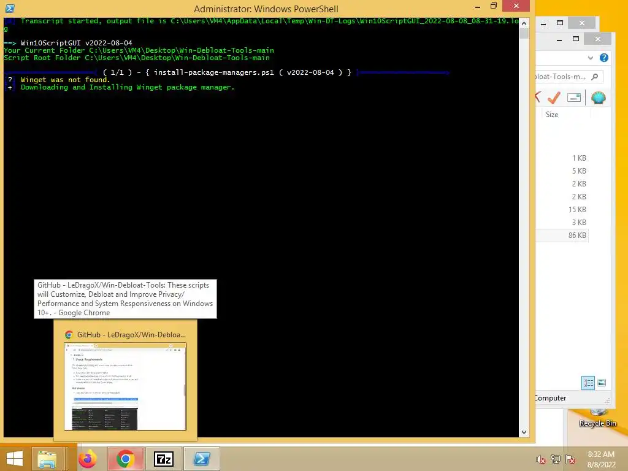628x471 pixels.
Task: Open the Action Center flag icon
Action: tap(570, 459)
